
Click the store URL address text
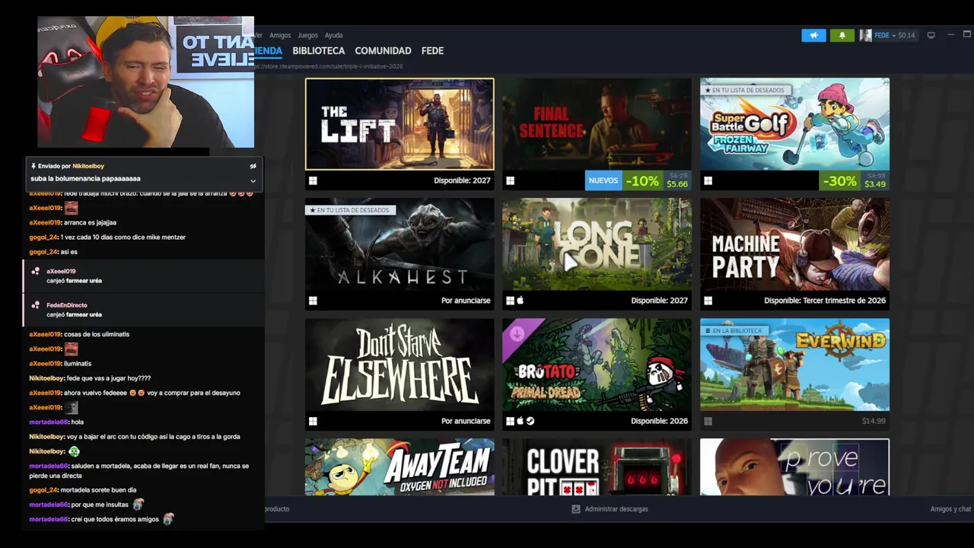point(330,66)
